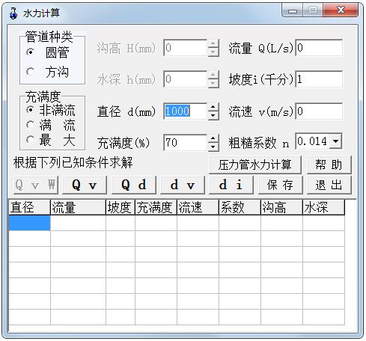Open 压力管水力计算 dialog

[255, 165]
